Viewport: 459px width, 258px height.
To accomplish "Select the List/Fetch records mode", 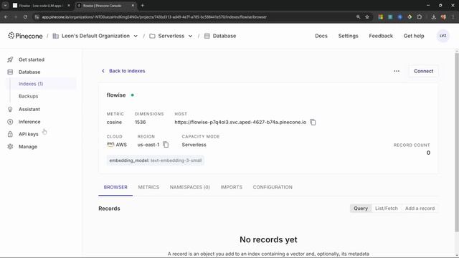I will click(387, 209).
